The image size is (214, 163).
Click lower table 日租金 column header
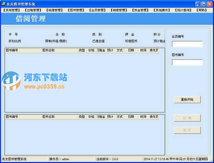coord(101,117)
